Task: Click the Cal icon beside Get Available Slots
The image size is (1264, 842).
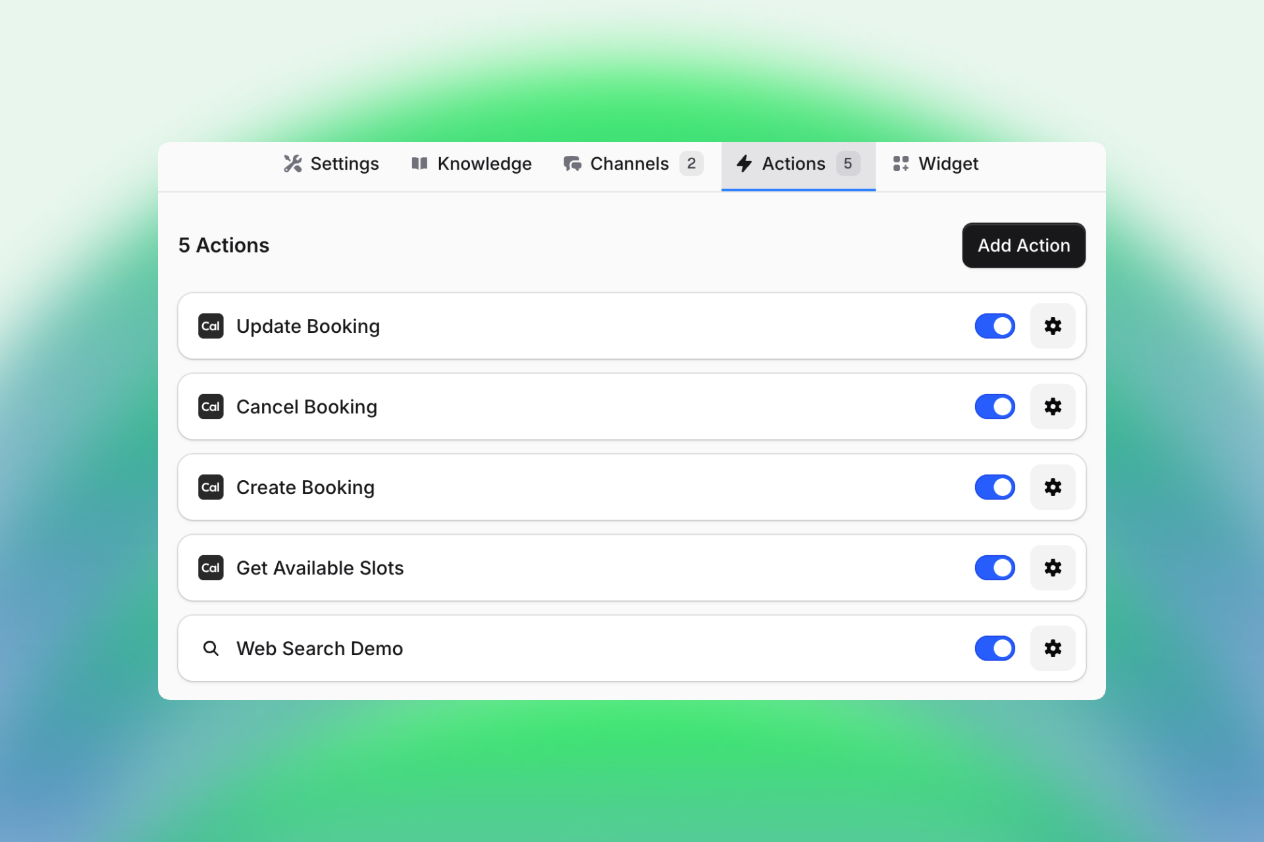Action: tap(211, 568)
